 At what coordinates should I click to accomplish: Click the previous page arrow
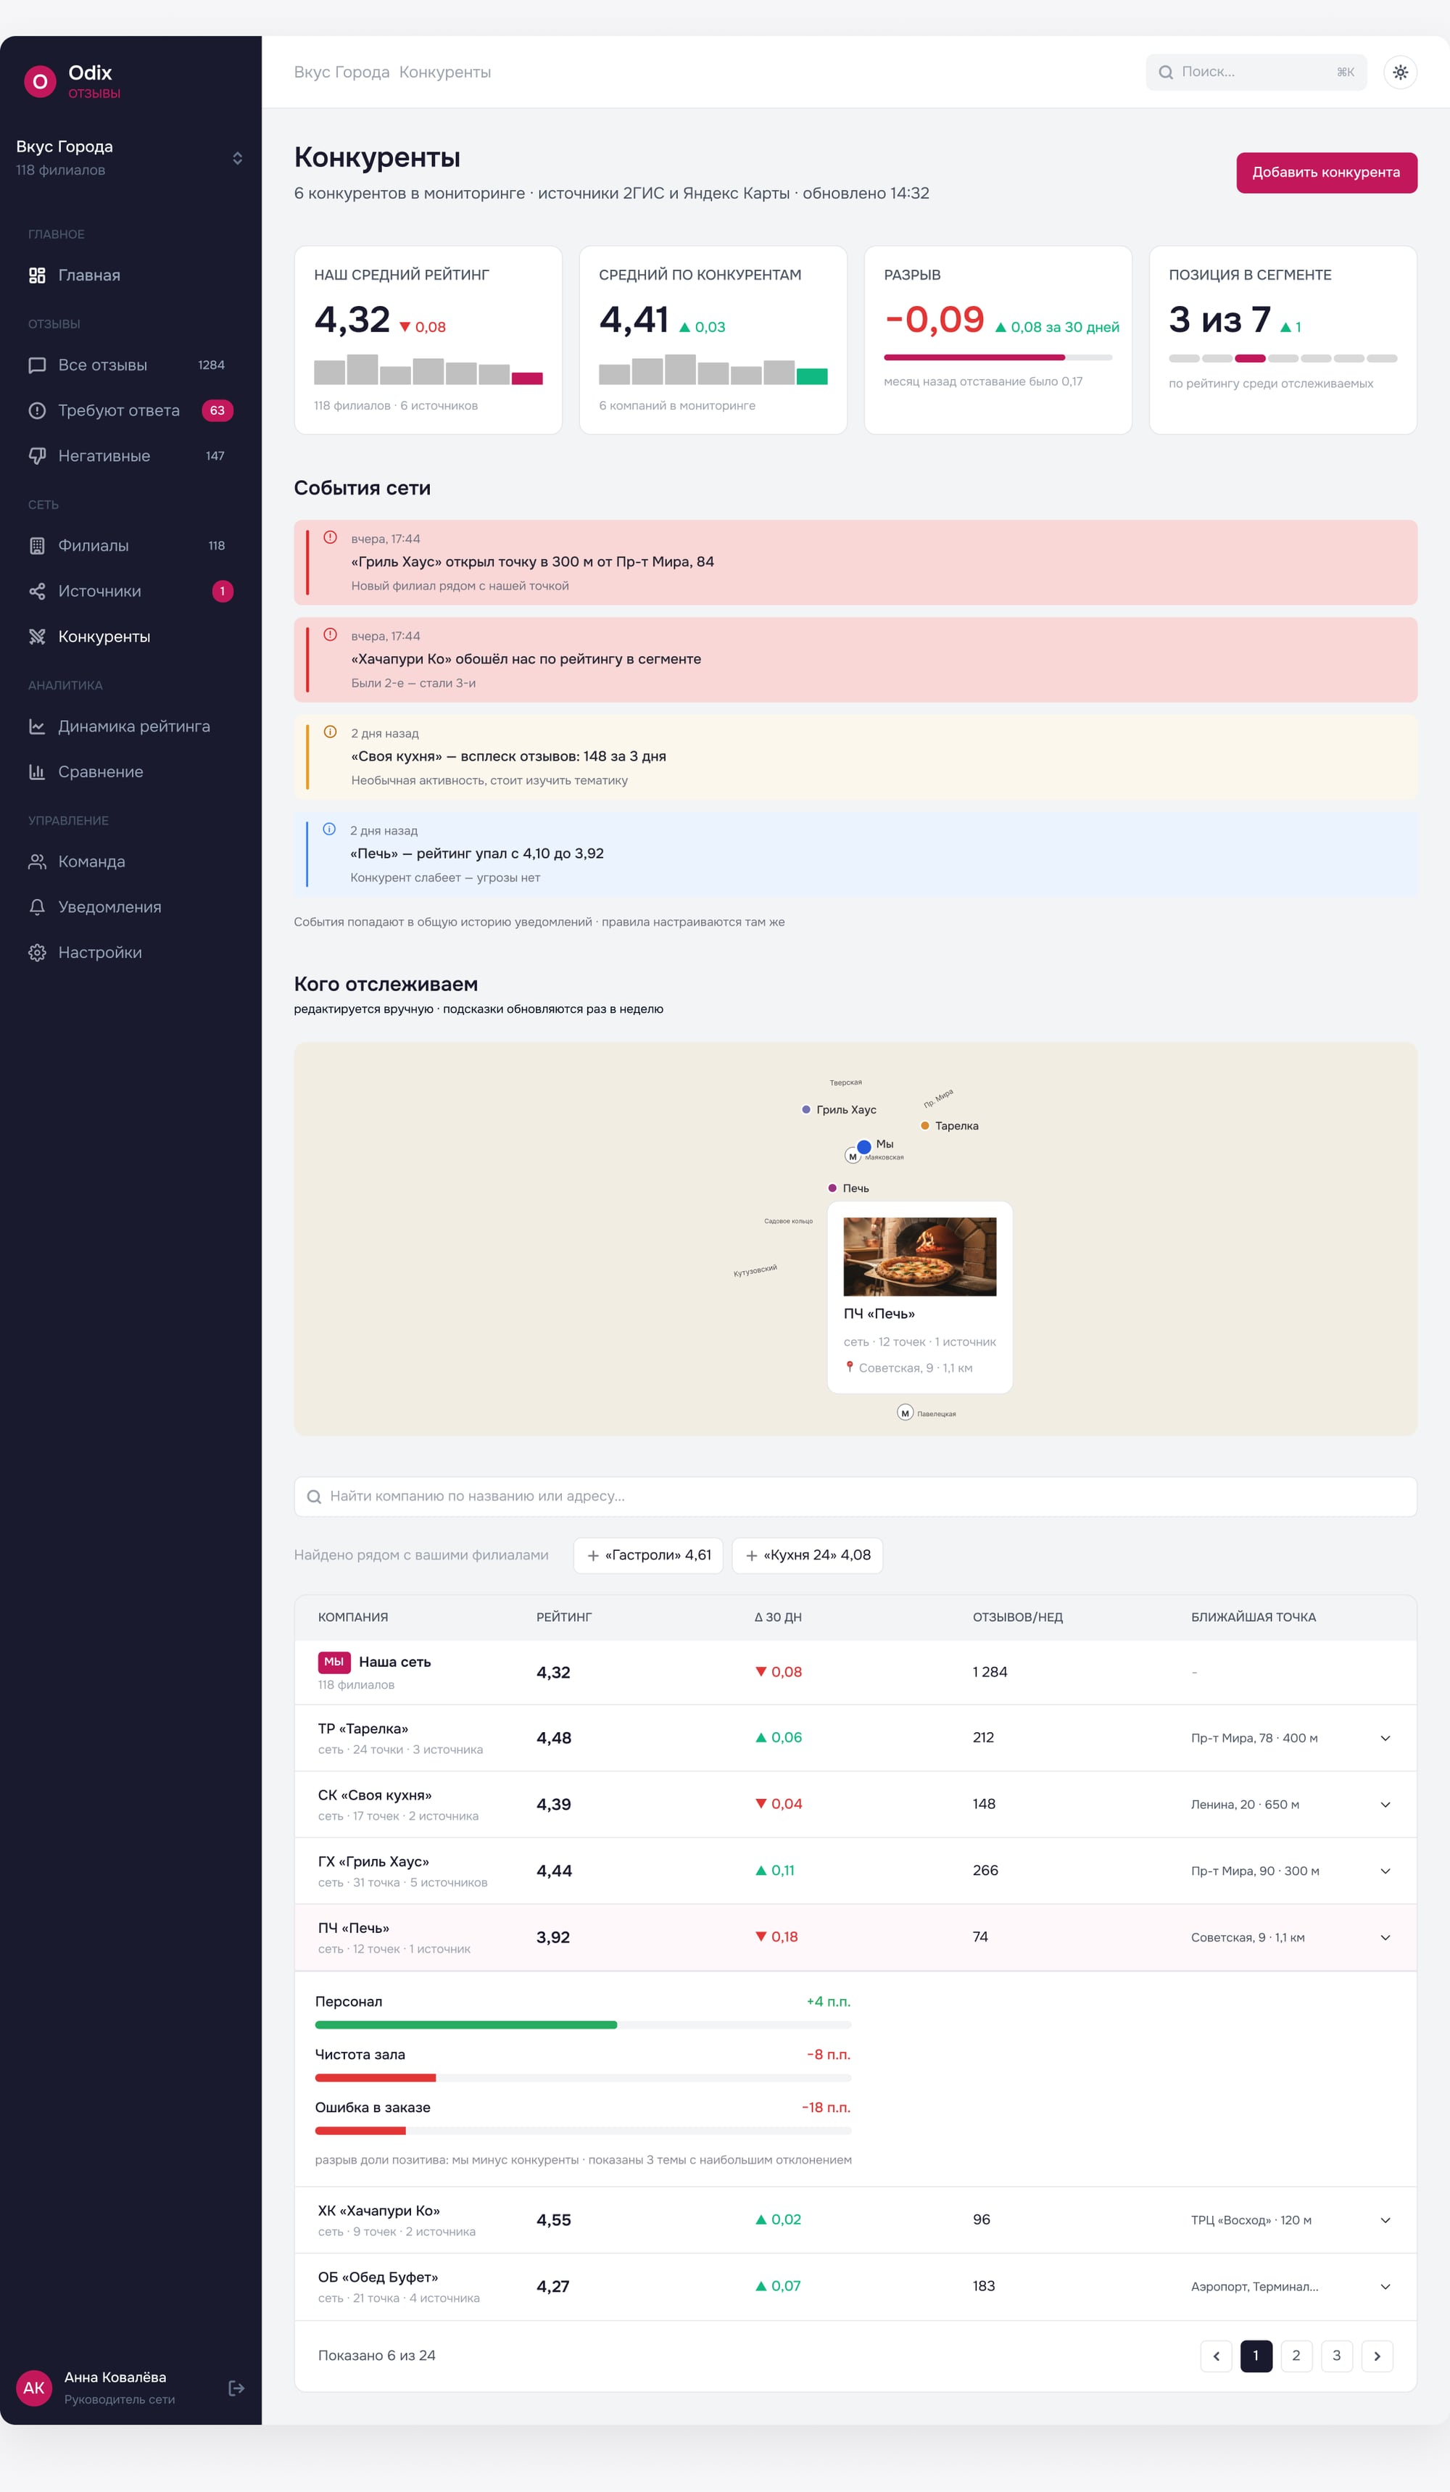[x=1216, y=2356]
